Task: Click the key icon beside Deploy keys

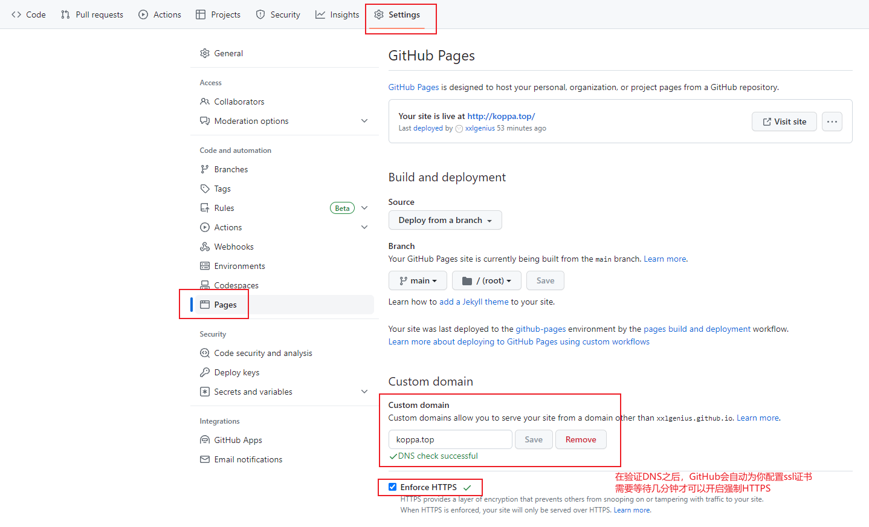Action: [205, 372]
